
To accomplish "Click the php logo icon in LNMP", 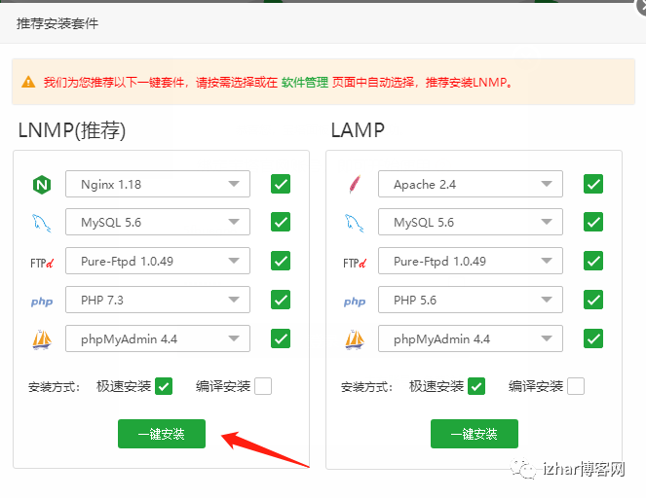I will [x=42, y=302].
